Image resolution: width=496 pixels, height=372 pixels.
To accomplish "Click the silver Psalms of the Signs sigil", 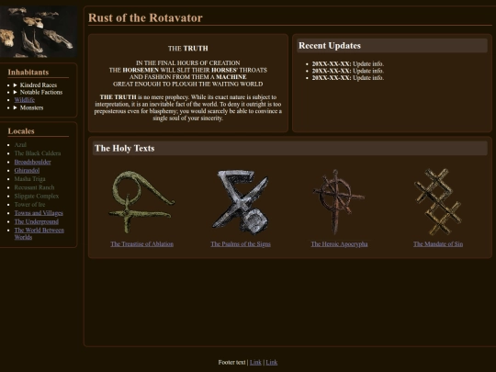I will [x=241, y=202].
